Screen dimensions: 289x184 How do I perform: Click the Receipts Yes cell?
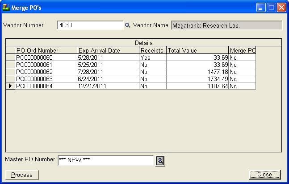tap(153, 57)
